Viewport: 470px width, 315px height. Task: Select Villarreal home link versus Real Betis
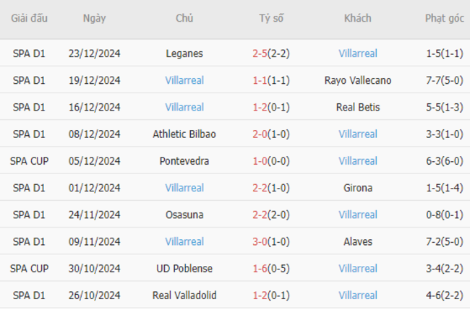[x=184, y=107]
